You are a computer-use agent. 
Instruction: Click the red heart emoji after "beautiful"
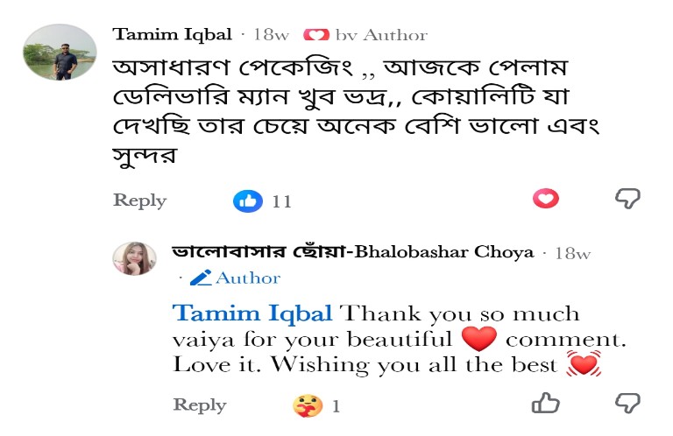479,339
